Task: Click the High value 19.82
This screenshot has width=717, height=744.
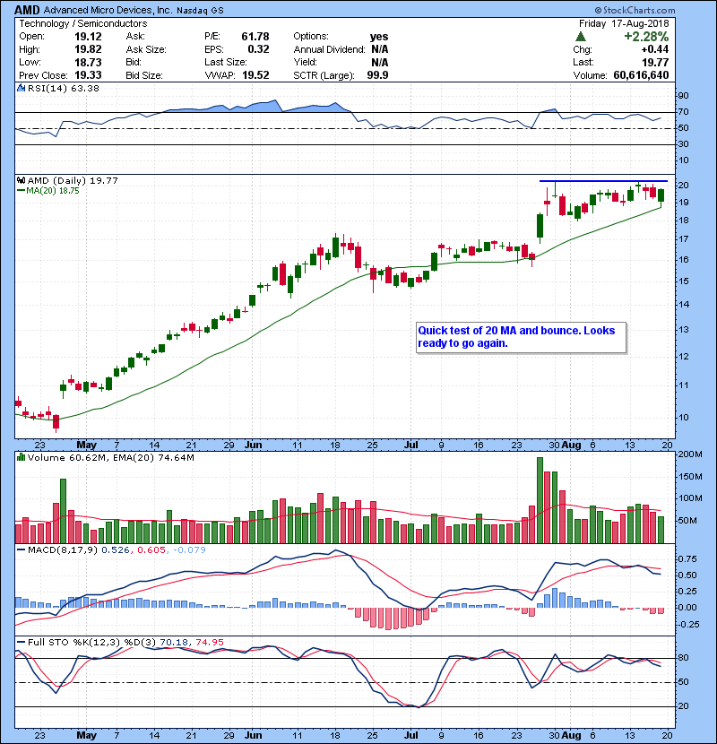Action: [x=88, y=49]
